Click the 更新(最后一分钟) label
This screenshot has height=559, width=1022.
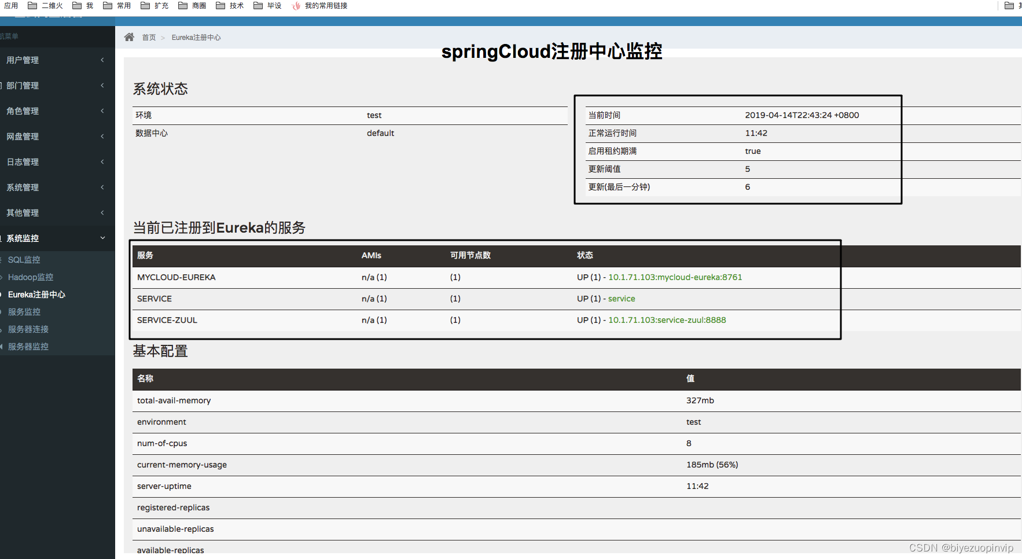pyautogui.click(x=619, y=187)
